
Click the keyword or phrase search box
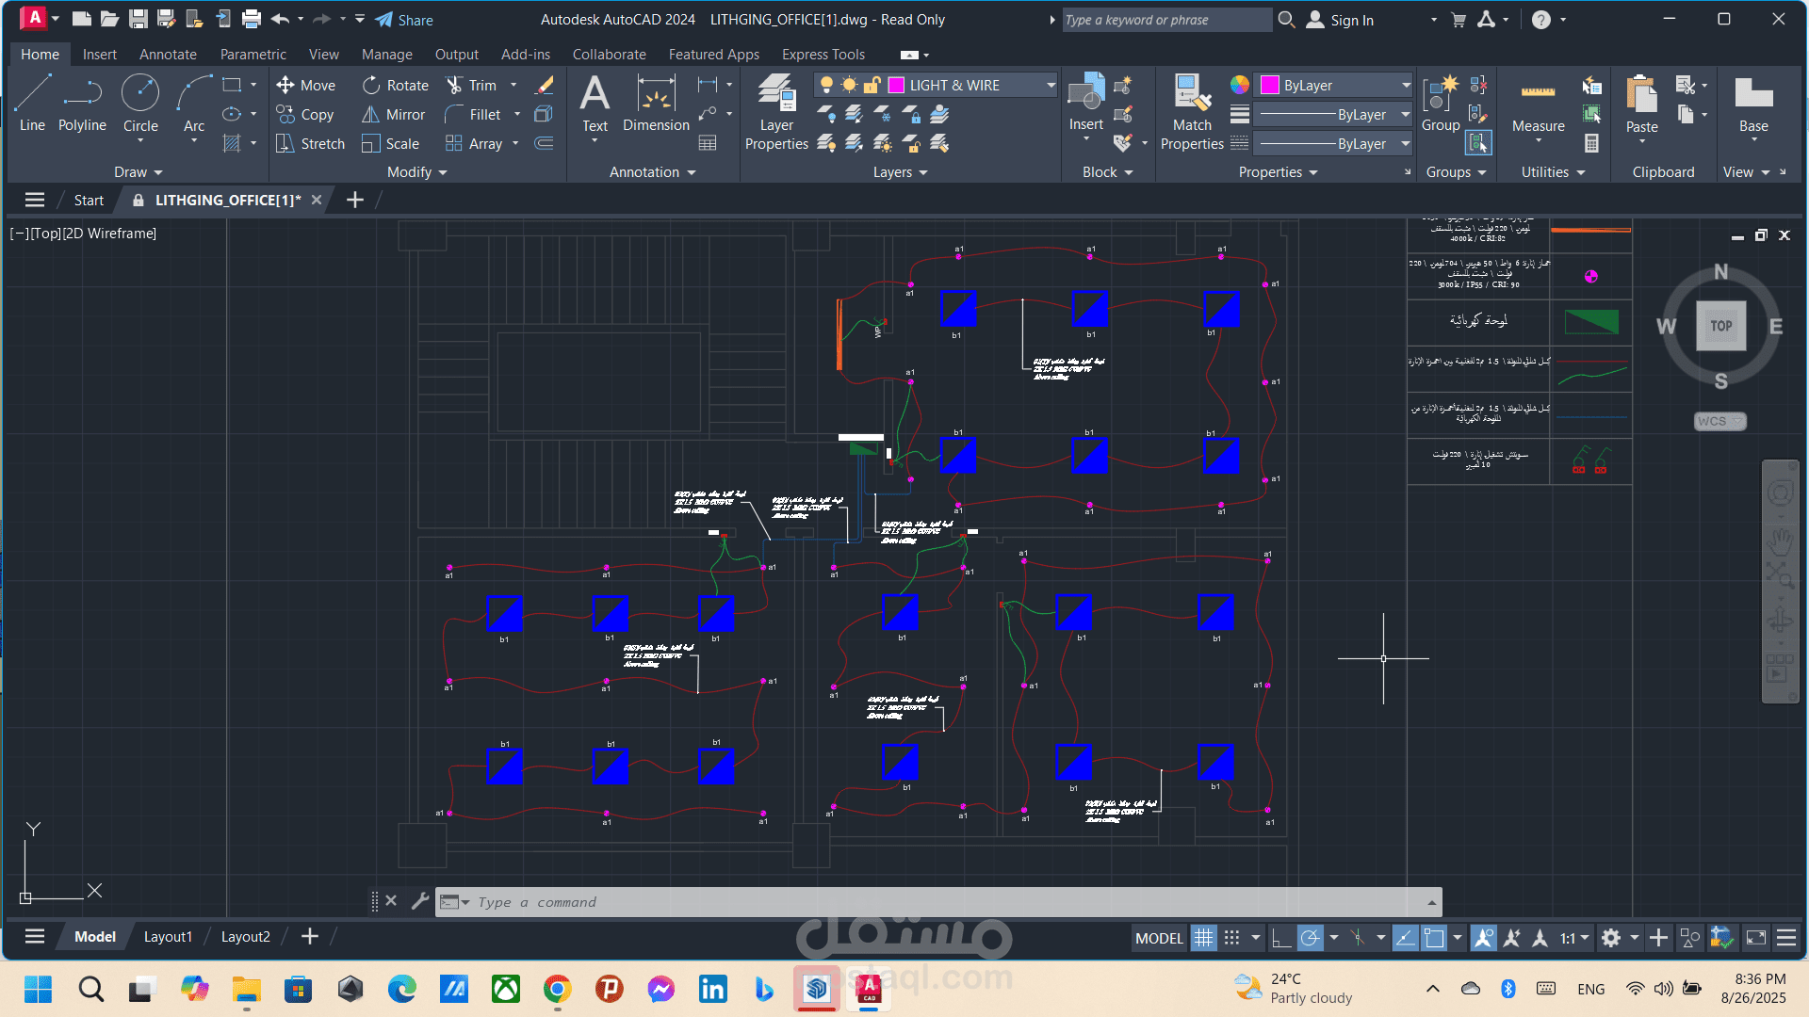pyautogui.click(x=1166, y=20)
